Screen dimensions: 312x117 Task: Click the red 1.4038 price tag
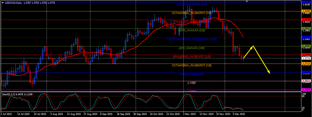pos(306,20)
